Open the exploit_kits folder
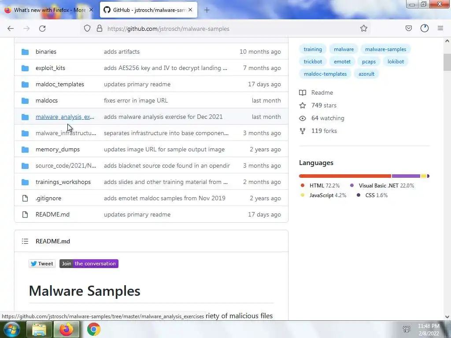The width and height of the screenshot is (451, 338). click(x=50, y=68)
